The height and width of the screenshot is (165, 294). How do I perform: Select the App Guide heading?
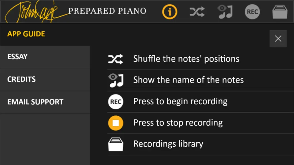[26, 34]
